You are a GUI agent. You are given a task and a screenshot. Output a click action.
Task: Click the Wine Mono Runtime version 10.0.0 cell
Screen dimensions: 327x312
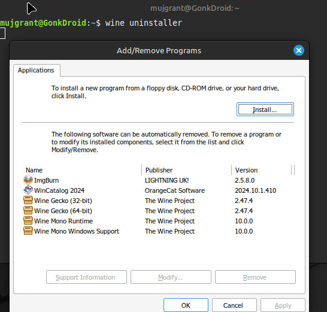[x=244, y=221]
